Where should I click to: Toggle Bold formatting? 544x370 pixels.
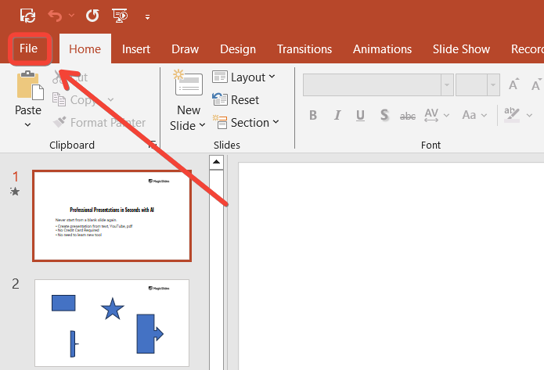(313, 116)
